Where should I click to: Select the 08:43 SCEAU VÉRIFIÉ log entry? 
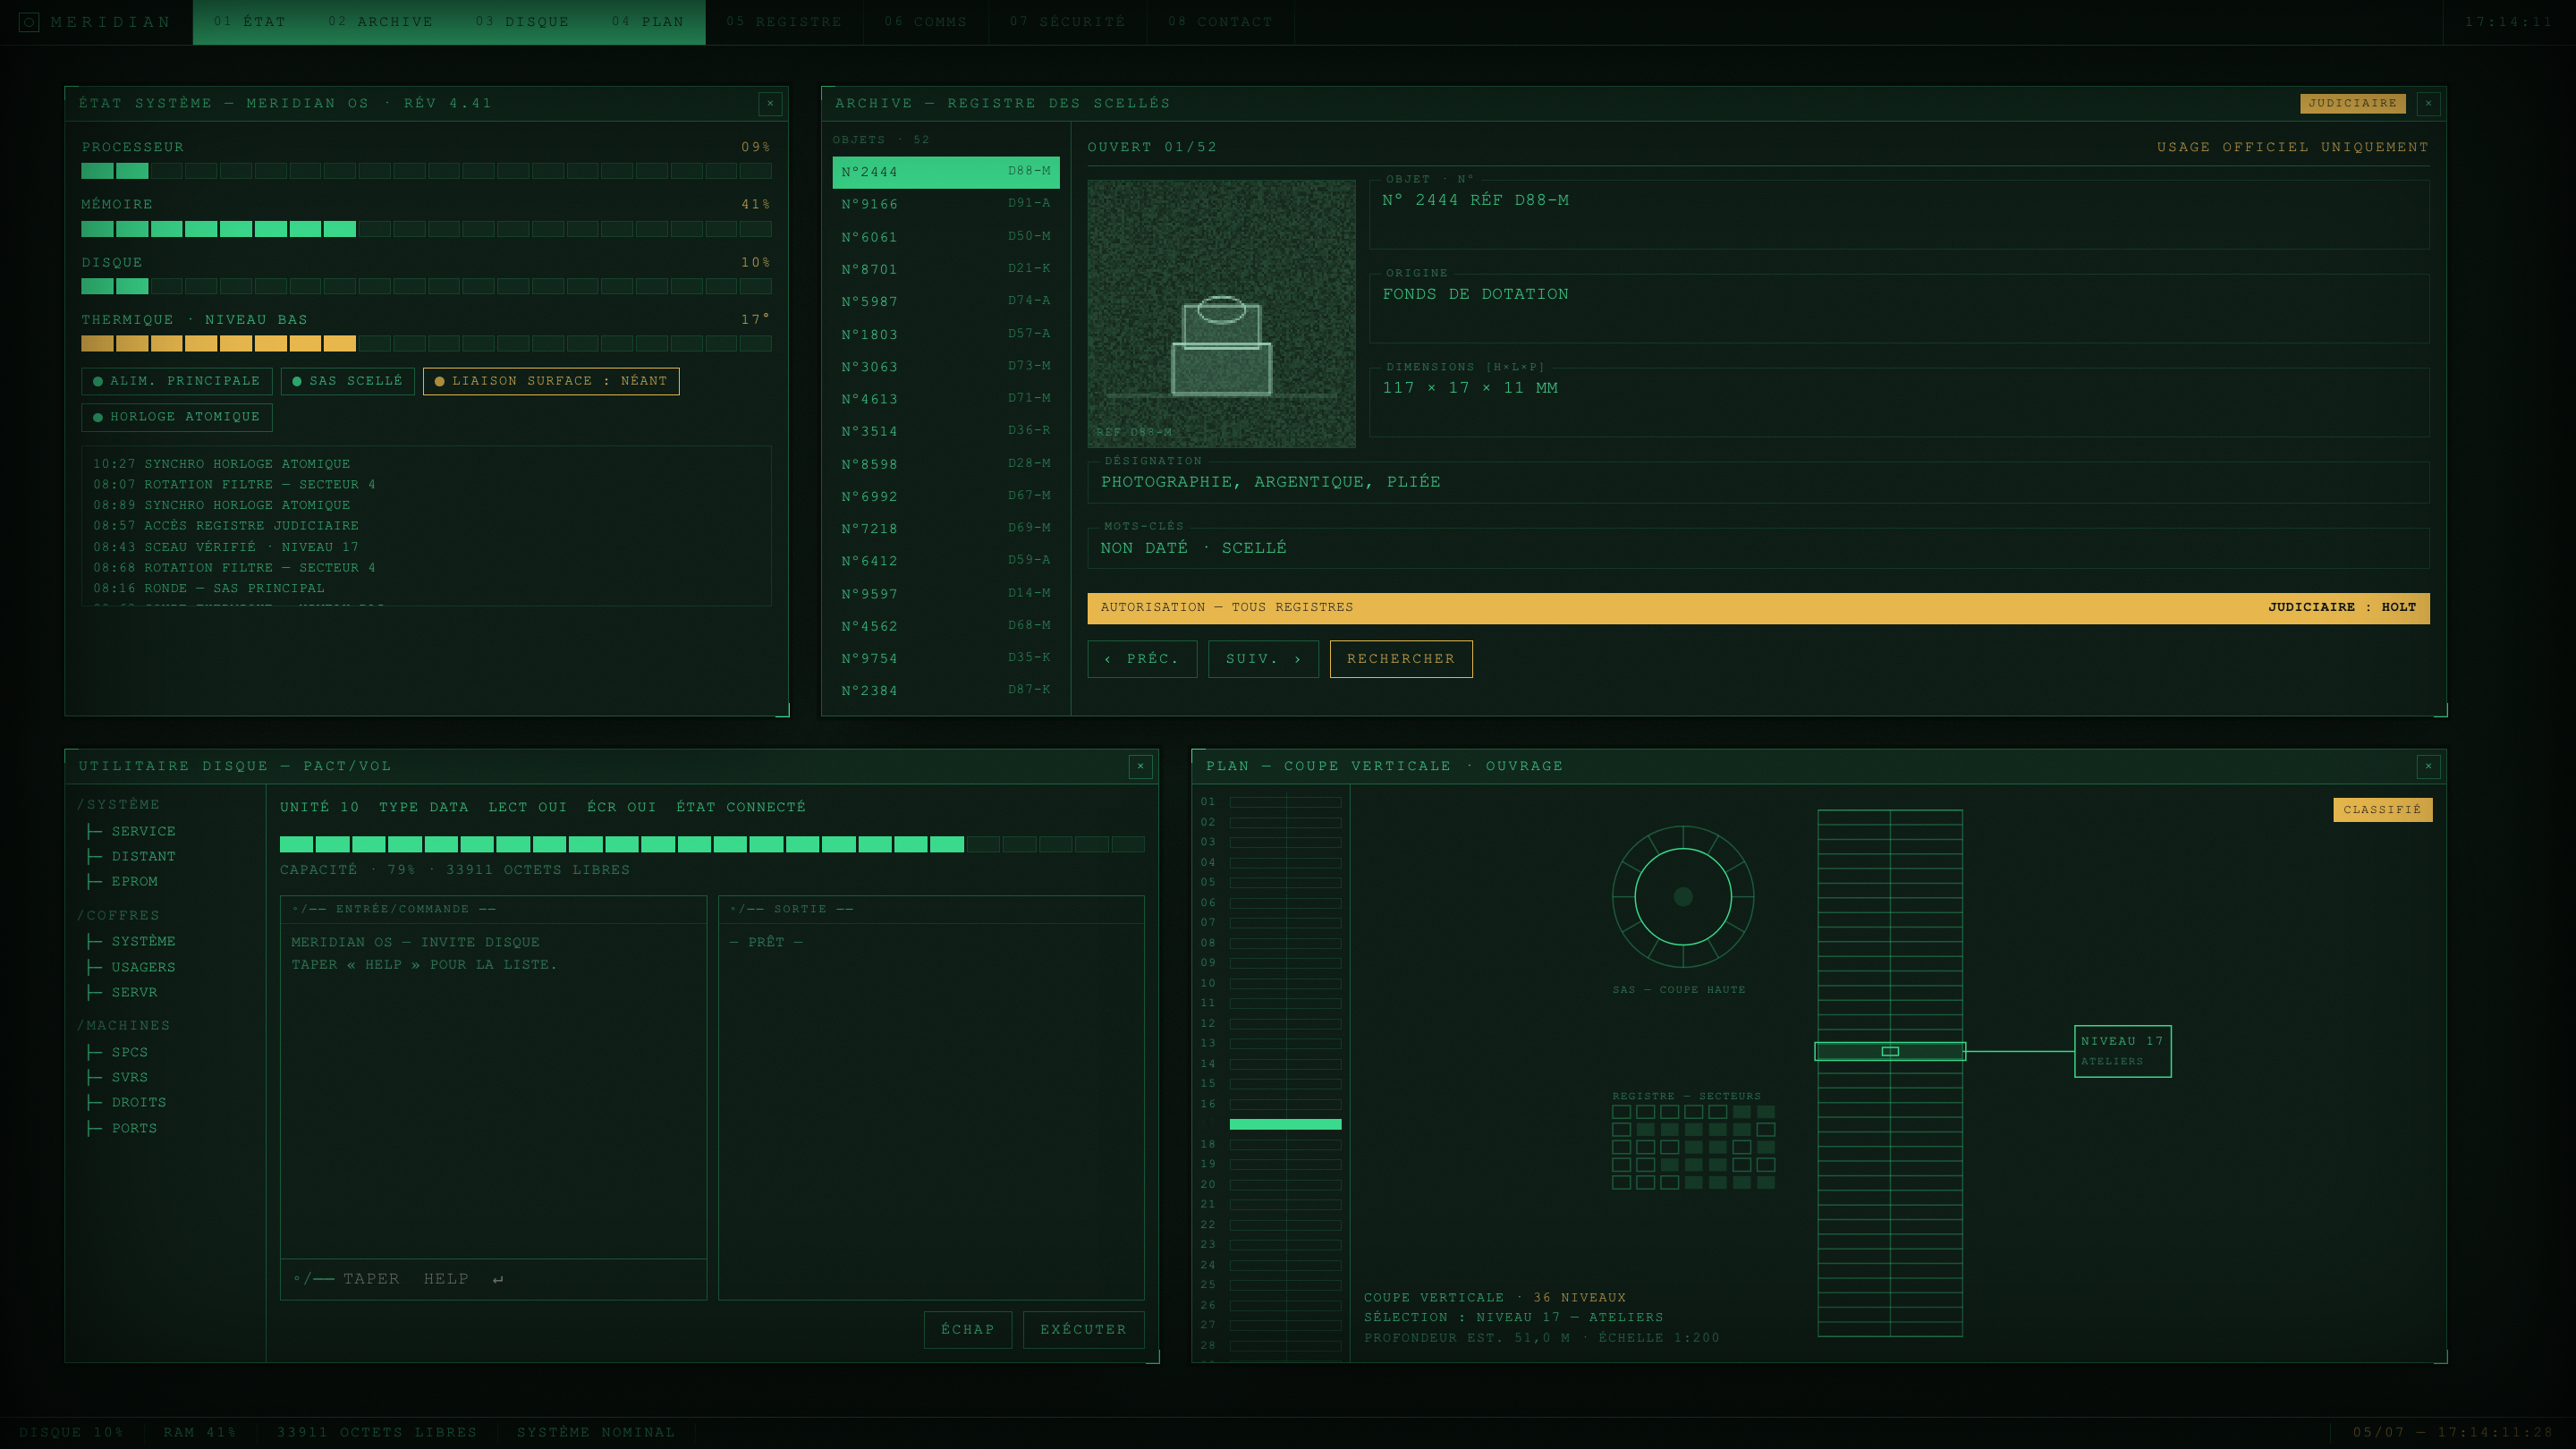tap(226, 547)
